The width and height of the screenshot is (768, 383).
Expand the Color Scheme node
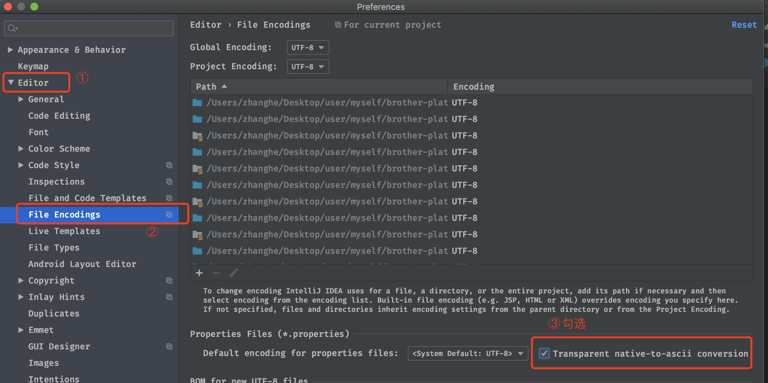pyautogui.click(x=21, y=149)
